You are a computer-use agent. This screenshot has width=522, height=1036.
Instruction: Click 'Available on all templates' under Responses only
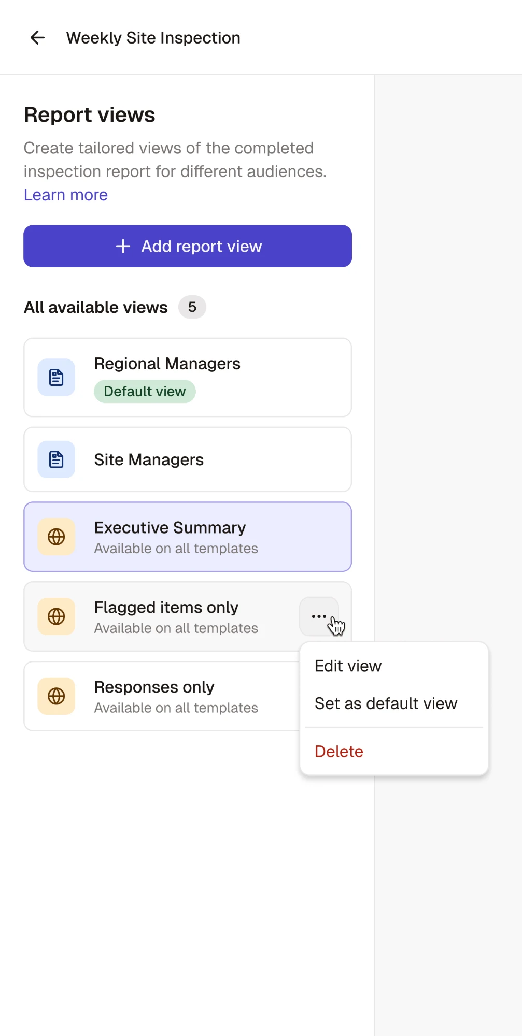176,708
